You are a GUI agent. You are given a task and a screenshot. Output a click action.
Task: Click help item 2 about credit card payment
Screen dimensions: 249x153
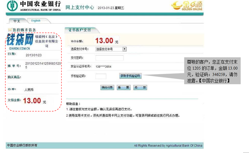(123, 116)
